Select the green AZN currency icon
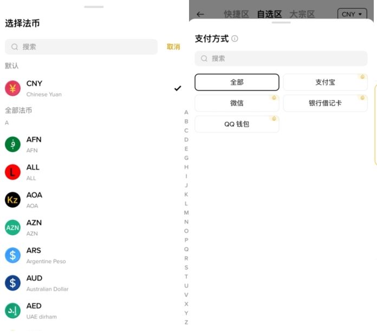Viewport: 377px width, 334px height. (13, 228)
